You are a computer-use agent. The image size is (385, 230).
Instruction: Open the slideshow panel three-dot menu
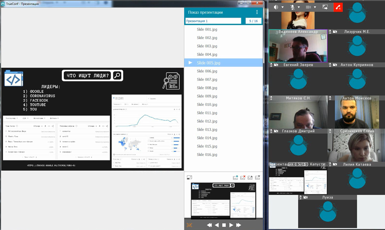[257, 12]
